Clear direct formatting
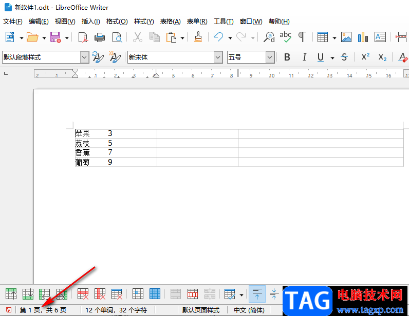Image resolution: width=409 pixels, height=316 pixels. click(403, 57)
